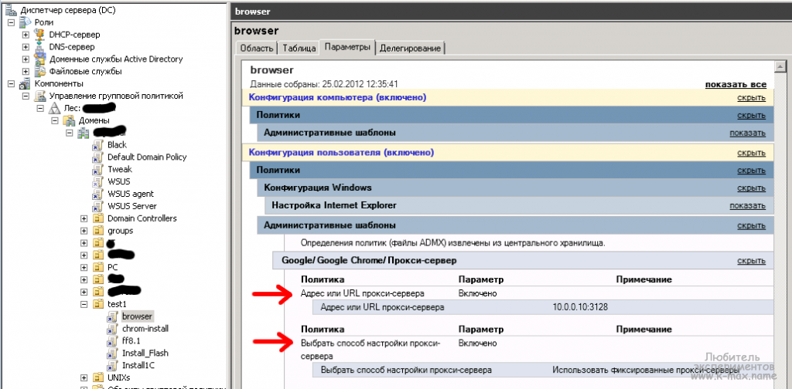The height and width of the screenshot is (389, 792).
Task: Collapse the Домены tree node
Action: [55, 120]
